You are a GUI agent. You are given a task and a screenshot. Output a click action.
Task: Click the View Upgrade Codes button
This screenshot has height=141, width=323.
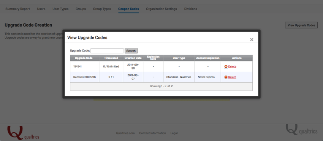pos(301,25)
